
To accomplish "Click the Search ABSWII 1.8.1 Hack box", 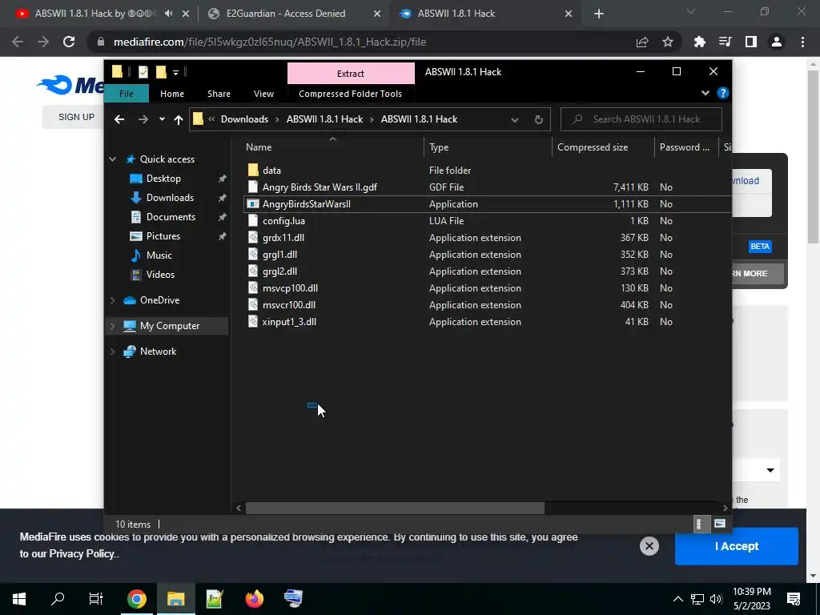I will click(x=641, y=119).
